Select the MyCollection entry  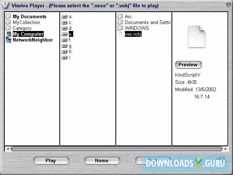click(x=26, y=22)
